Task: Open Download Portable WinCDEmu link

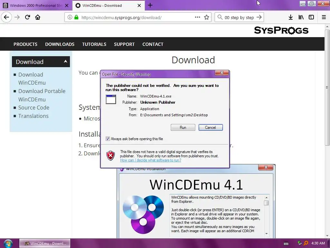Action: (x=42, y=95)
